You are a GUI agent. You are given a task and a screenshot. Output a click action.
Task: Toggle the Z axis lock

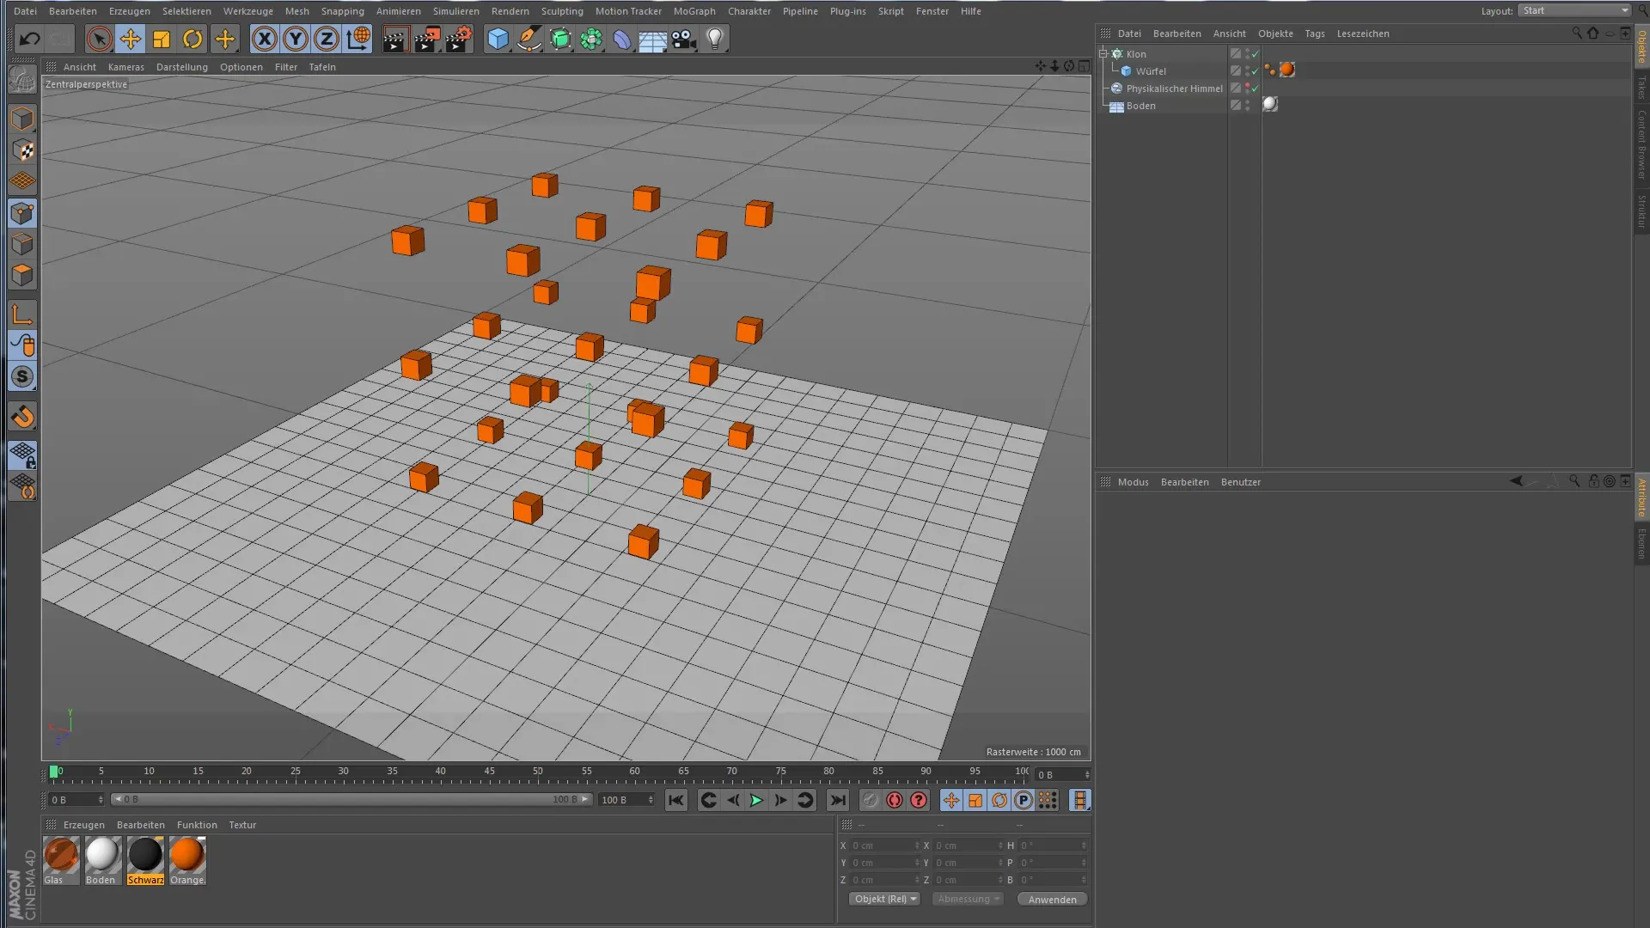[327, 39]
